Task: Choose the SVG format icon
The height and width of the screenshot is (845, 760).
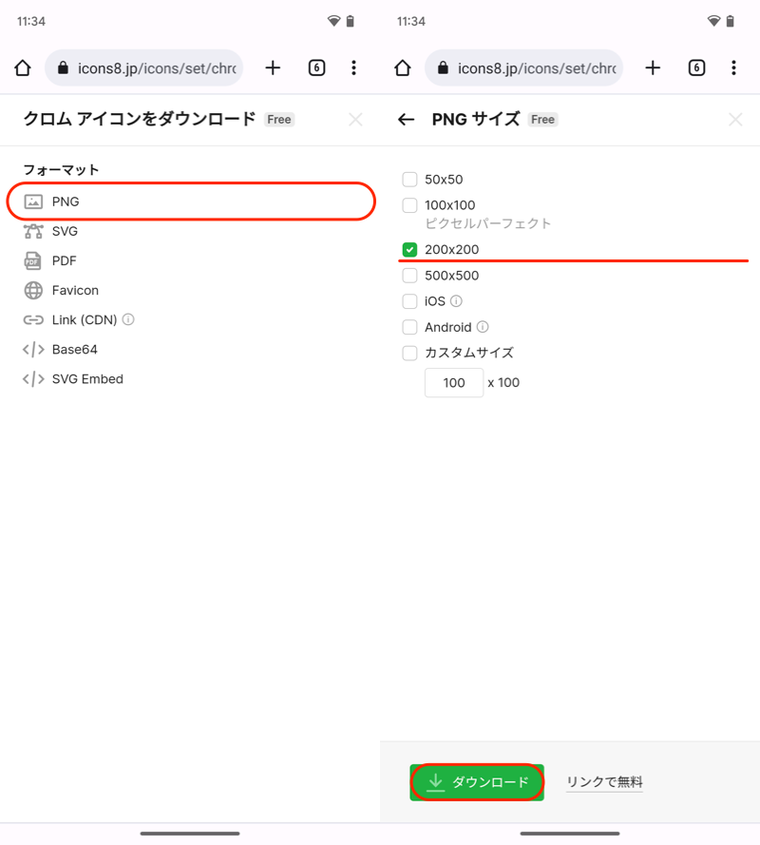Action: (x=33, y=231)
